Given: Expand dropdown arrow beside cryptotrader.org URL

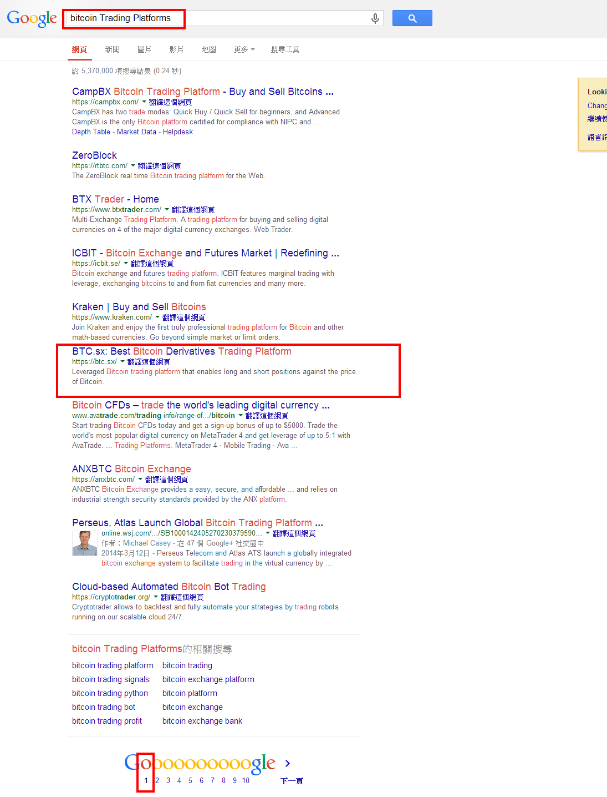Looking at the screenshot, I should point(156,597).
